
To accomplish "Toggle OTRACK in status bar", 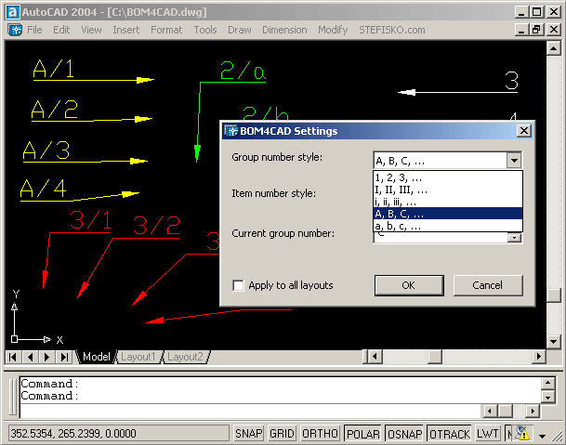I will pos(450,433).
